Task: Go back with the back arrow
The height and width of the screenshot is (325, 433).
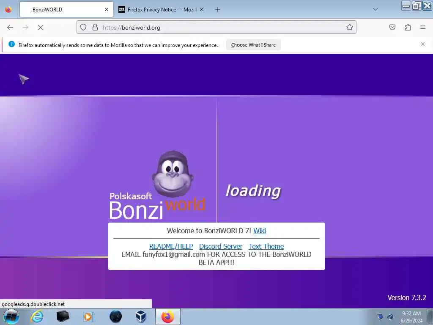Action: pos(10,28)
